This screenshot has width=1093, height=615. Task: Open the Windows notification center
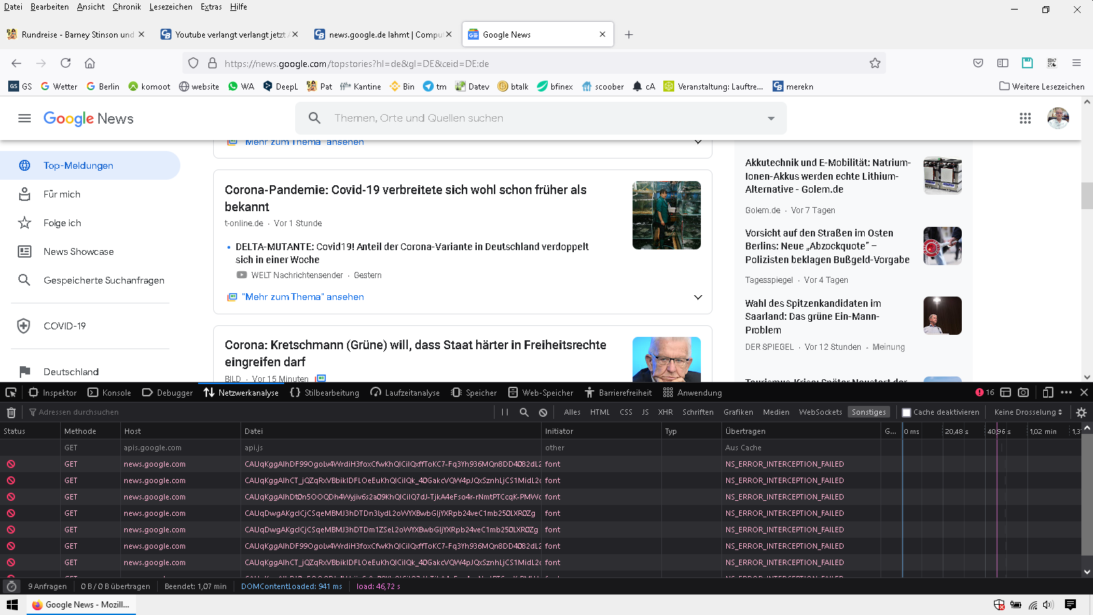[x=1070, y=605]
